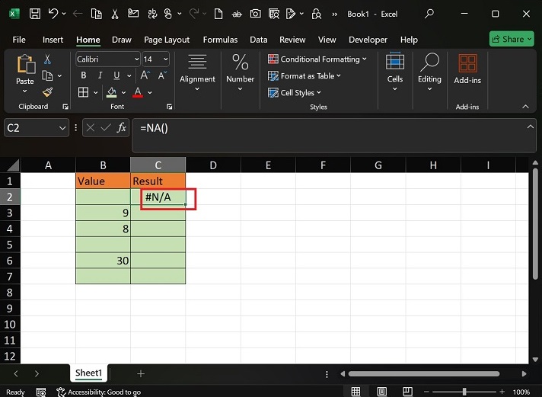
Task: Click the Strikethrough icon in quick access toolbar
Action: point(237,14)
